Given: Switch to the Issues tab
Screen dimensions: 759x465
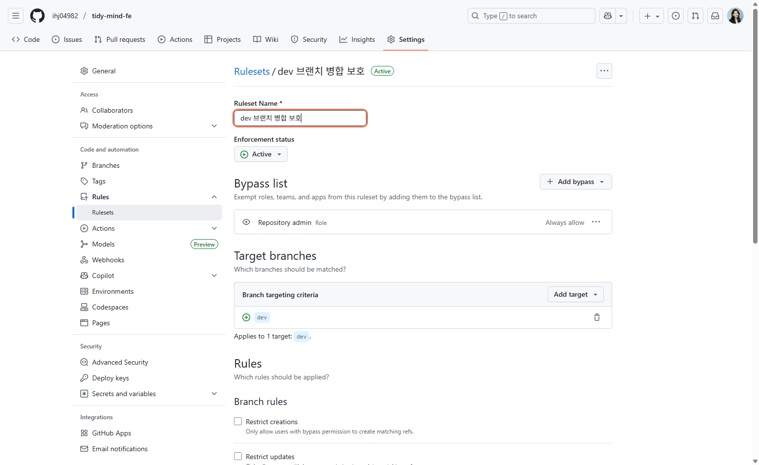Looking at the screenshot, I should (67, 39).
